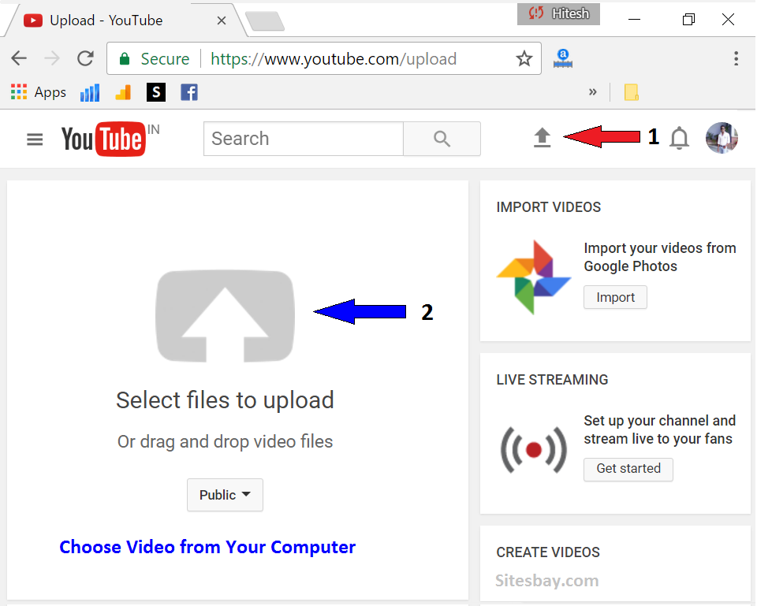
Task: Open the black S bookmark
Action: coord(156,91)
